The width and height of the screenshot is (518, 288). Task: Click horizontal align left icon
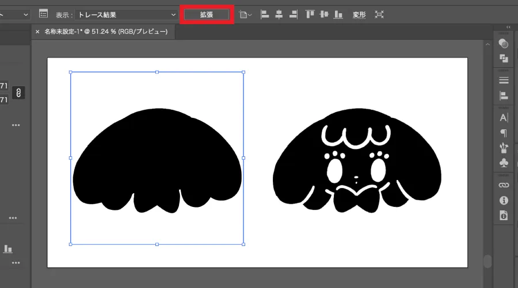[x=265, y=14]
